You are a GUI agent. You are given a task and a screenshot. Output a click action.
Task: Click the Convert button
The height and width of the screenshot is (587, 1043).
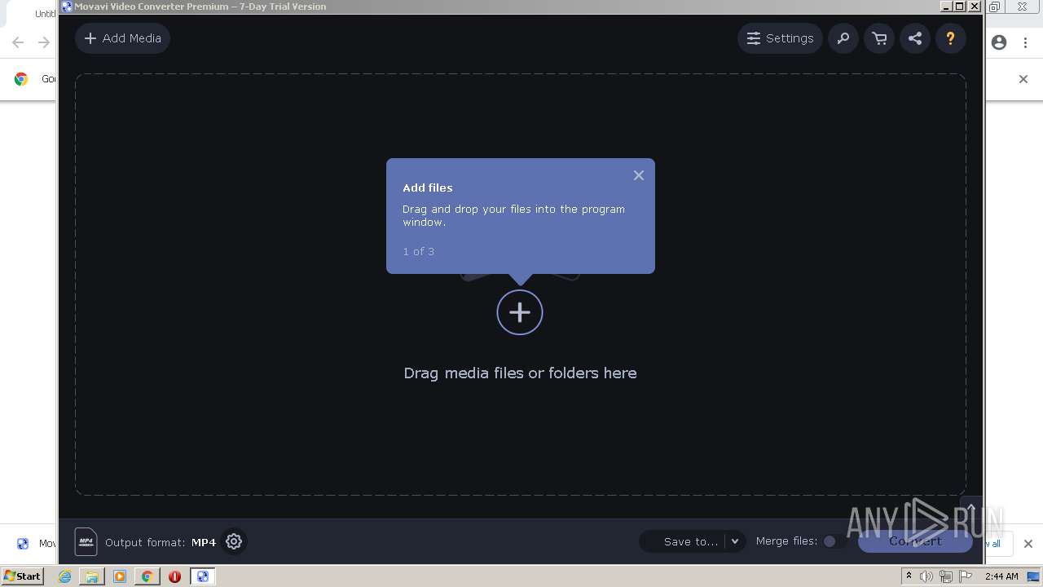915,541
